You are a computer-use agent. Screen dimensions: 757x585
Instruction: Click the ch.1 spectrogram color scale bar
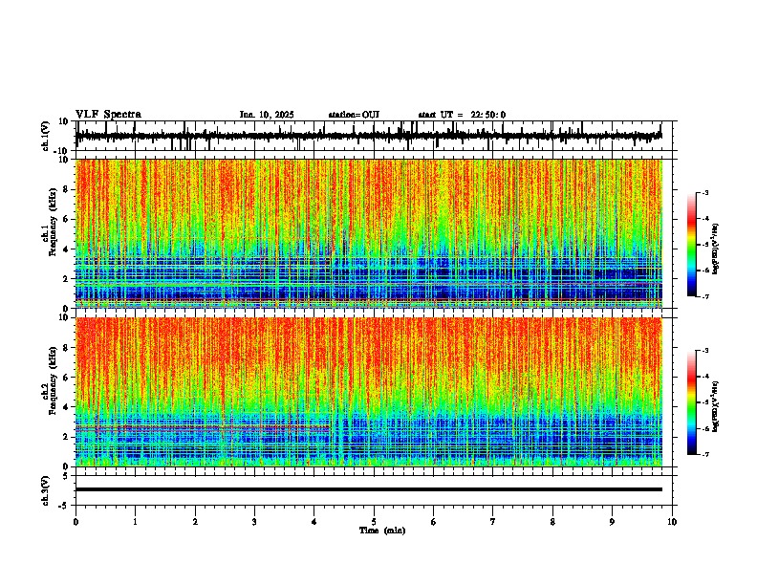click(692, 245)
